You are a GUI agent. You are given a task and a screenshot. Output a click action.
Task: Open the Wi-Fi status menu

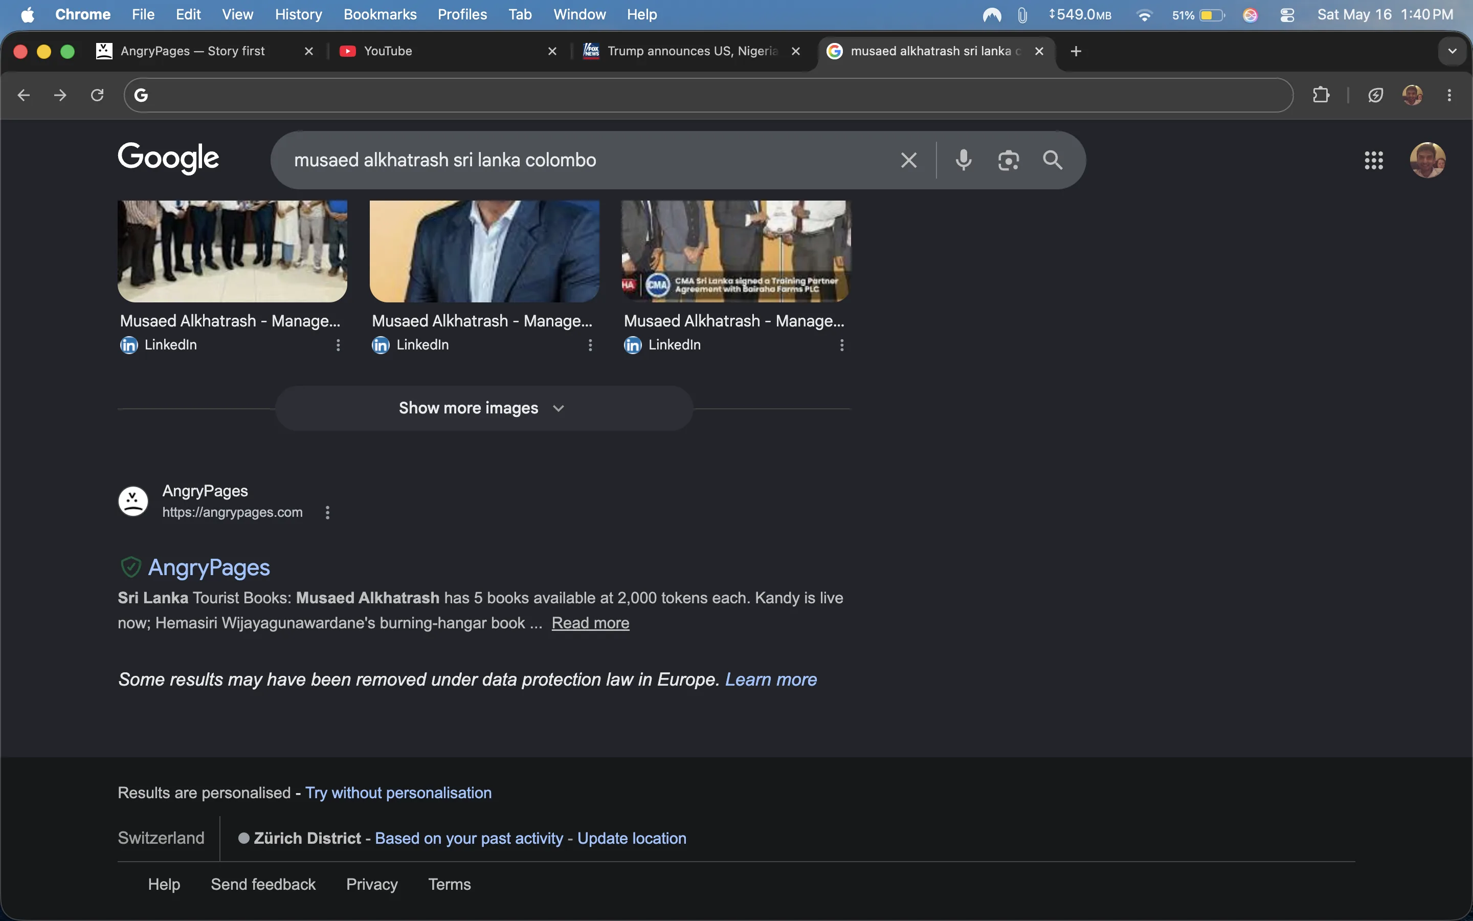pyautogui.click(x=1144, y=15)
